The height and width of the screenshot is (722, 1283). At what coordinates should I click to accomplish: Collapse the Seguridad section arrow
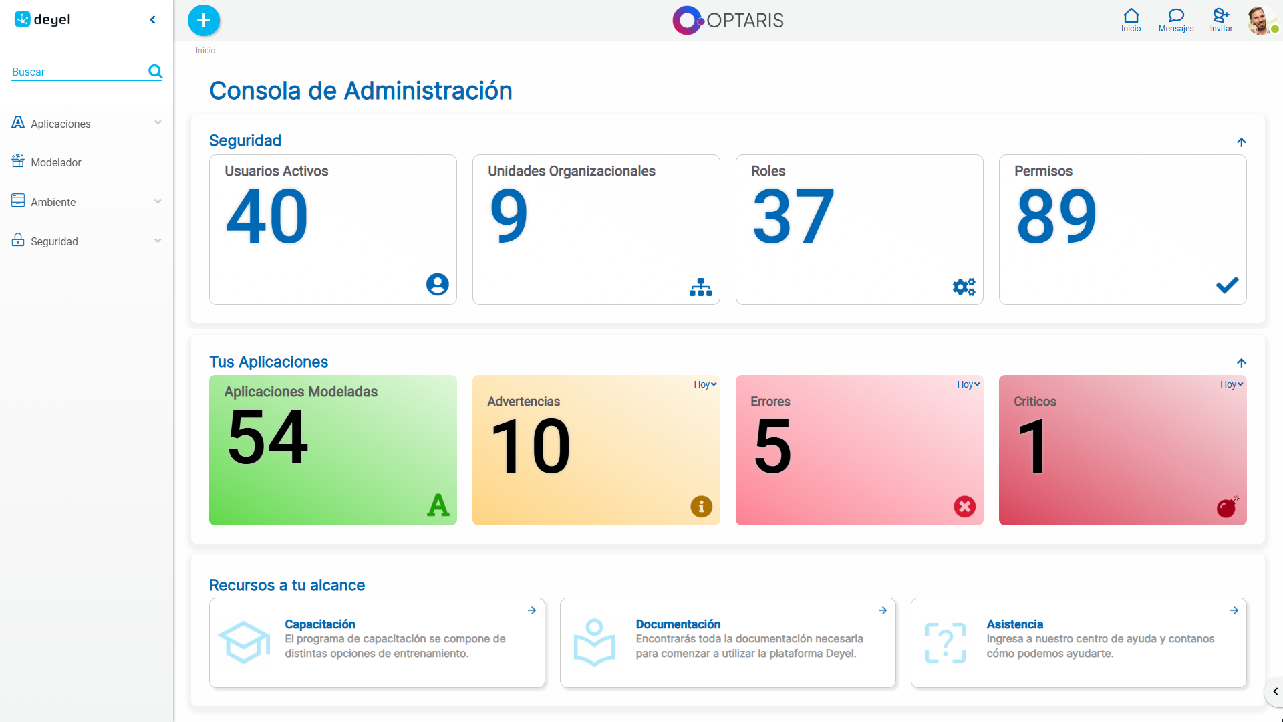pos(1241,142)
